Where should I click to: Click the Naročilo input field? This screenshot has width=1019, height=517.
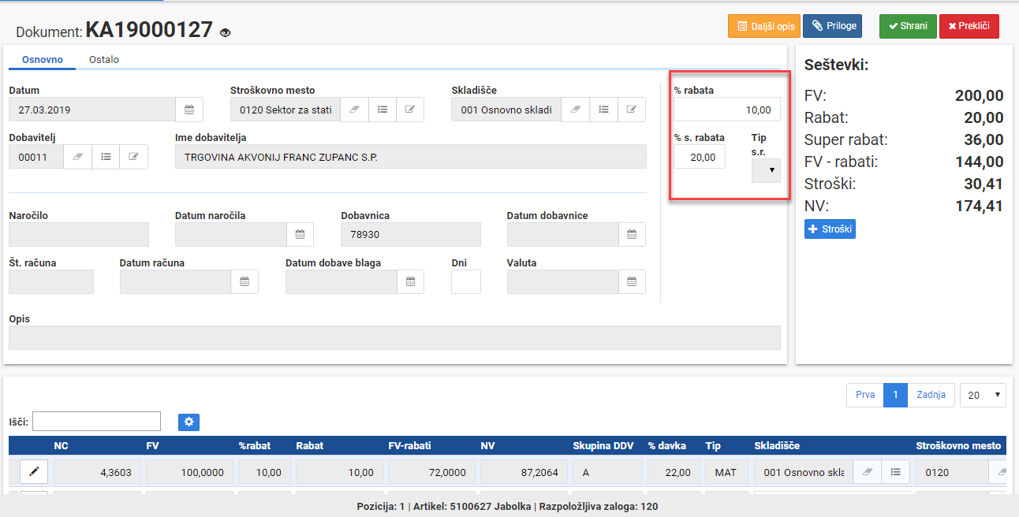(x=79, y=235)
